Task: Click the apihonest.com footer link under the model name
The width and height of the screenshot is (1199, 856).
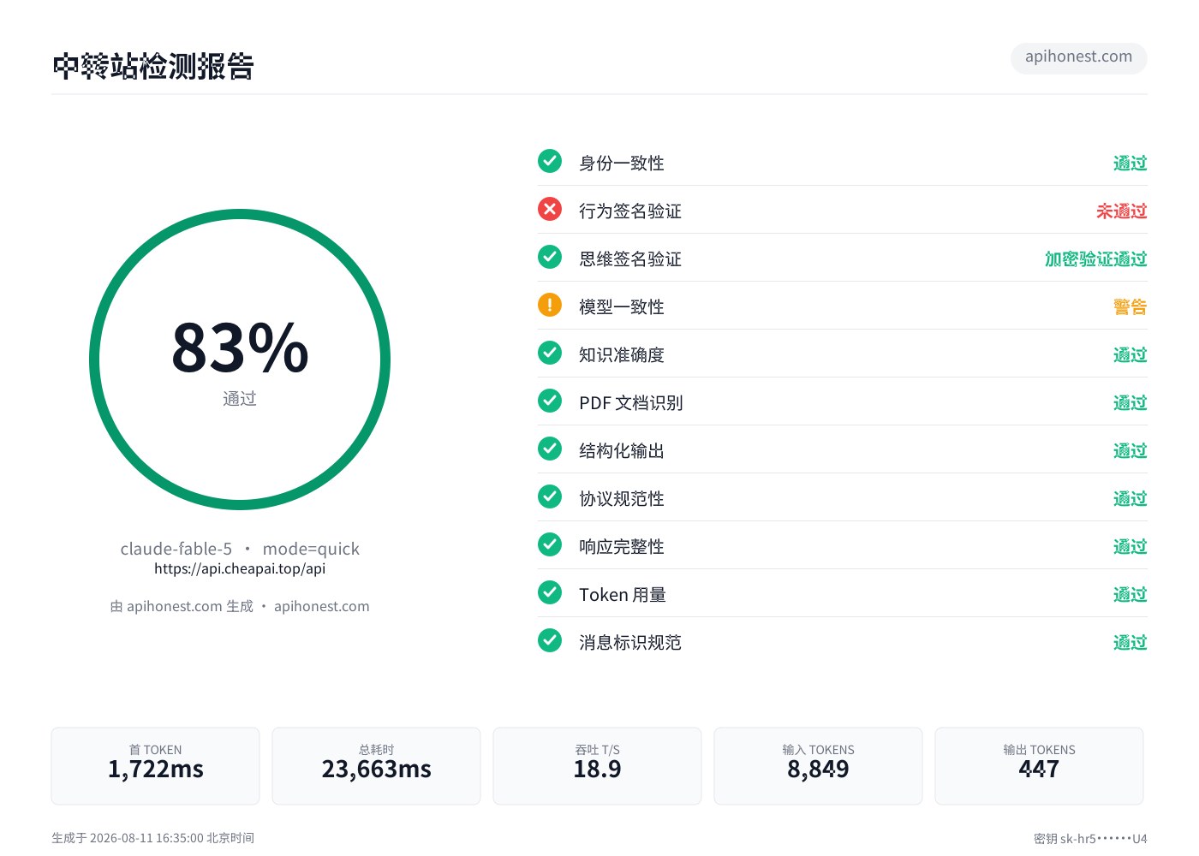Action: click(x=321, y=606)
